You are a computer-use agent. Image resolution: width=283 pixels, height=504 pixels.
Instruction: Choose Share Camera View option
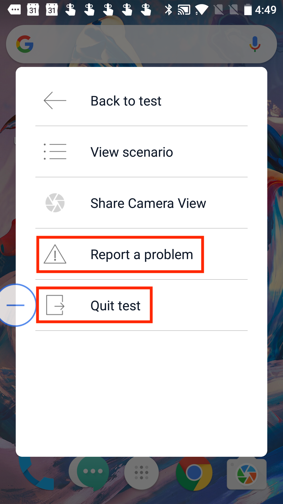coord(141,203)
